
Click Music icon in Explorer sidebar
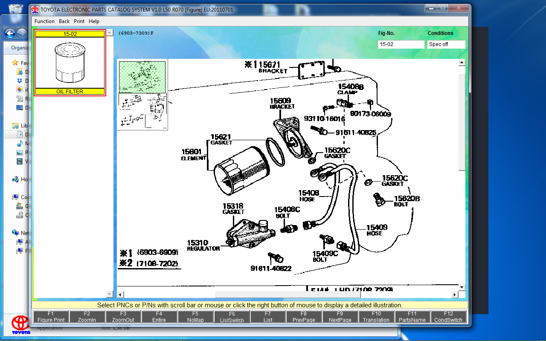coord(20,143)
